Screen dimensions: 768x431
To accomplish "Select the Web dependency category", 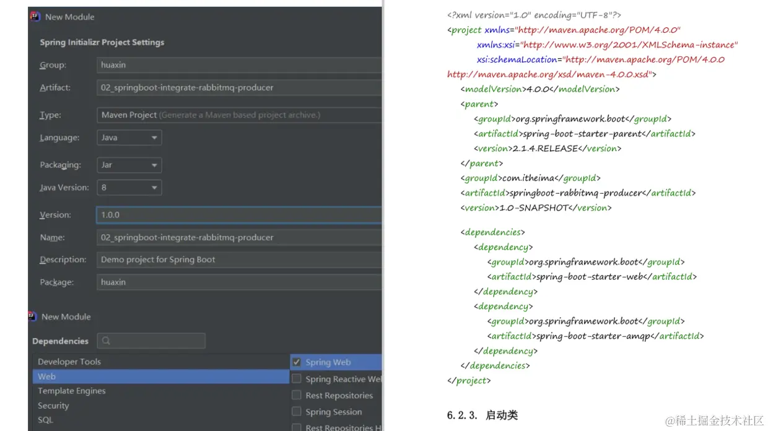I will pos(161,377).
